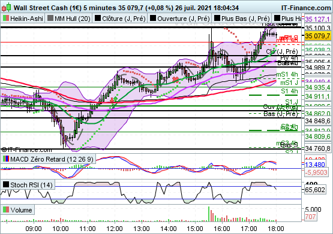Click the mS1 4h pivot label
333x234 pixels.
click(x=287, y=74)
